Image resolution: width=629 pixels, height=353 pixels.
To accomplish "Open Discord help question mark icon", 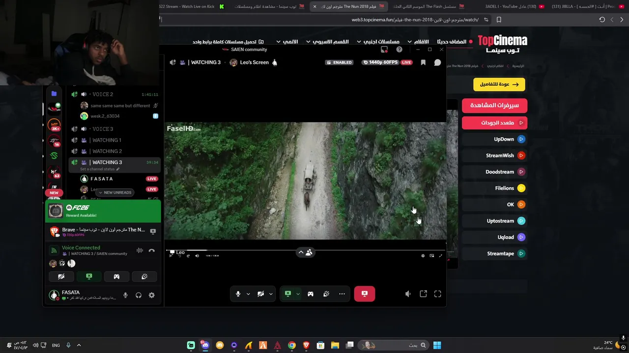I will click(399, 50).
